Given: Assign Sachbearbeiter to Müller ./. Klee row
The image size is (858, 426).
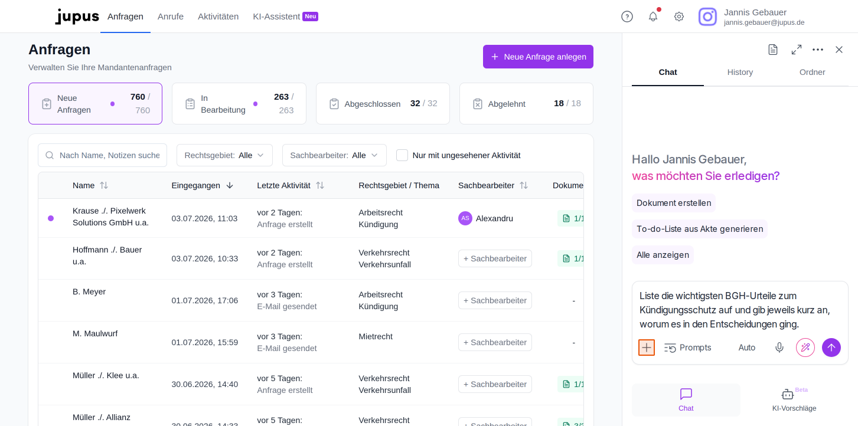Looking at the screenshot, I should tap(495, 384).
